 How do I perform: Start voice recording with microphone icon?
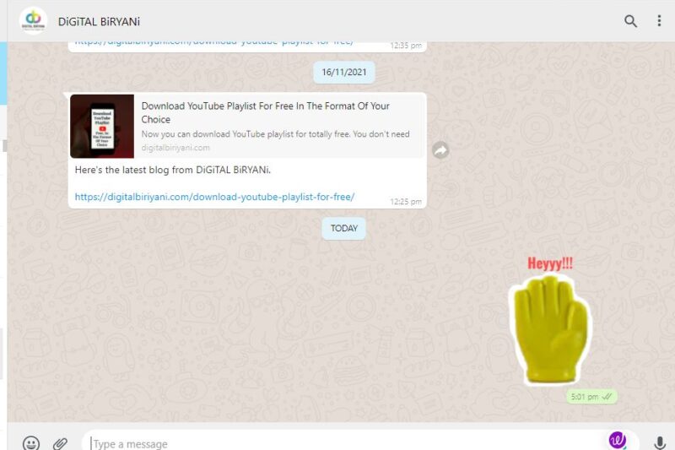[x=659, y=442]
